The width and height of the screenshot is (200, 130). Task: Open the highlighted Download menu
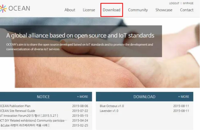[x=112, y=10]
